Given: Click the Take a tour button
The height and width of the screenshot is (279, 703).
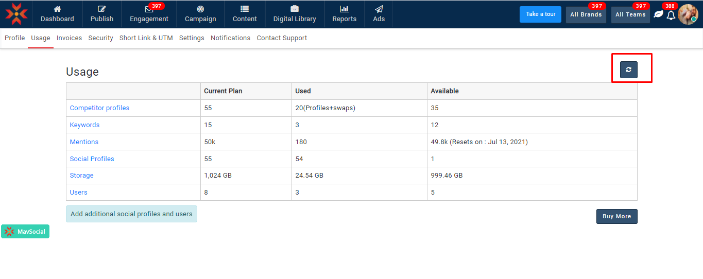Looking at the screenshot, I should tap(540, 14).
